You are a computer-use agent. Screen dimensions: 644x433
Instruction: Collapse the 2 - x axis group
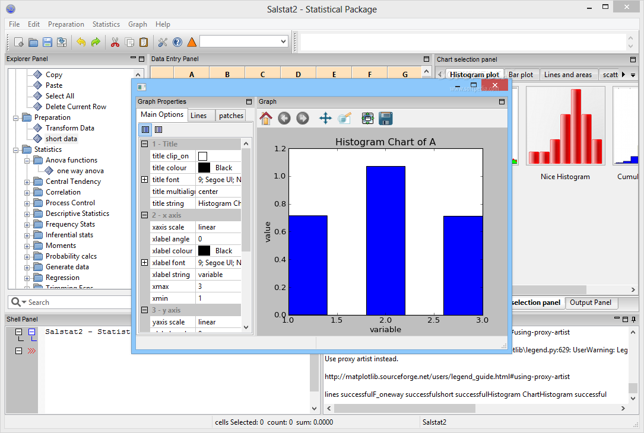tap(145, 215)
